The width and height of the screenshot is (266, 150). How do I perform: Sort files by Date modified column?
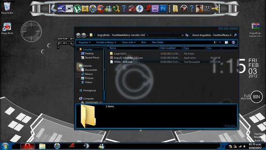(x=171, y=48)
